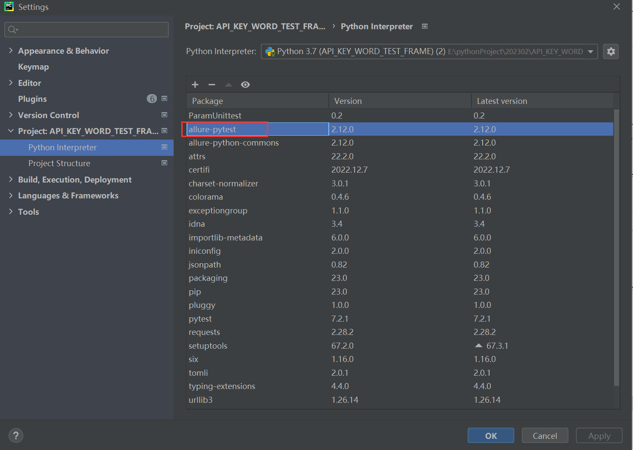Close the Settings dialog
Screen dimensions: 633x450
(617, 6)
